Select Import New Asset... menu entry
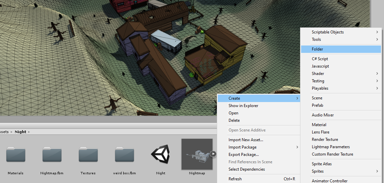The image size is (384, 183). 259,140
